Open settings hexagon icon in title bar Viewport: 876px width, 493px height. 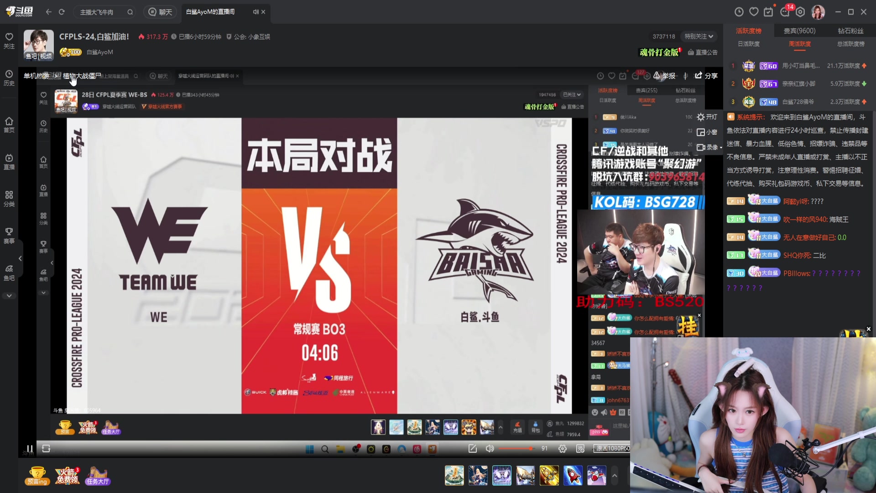click(800, 12)
